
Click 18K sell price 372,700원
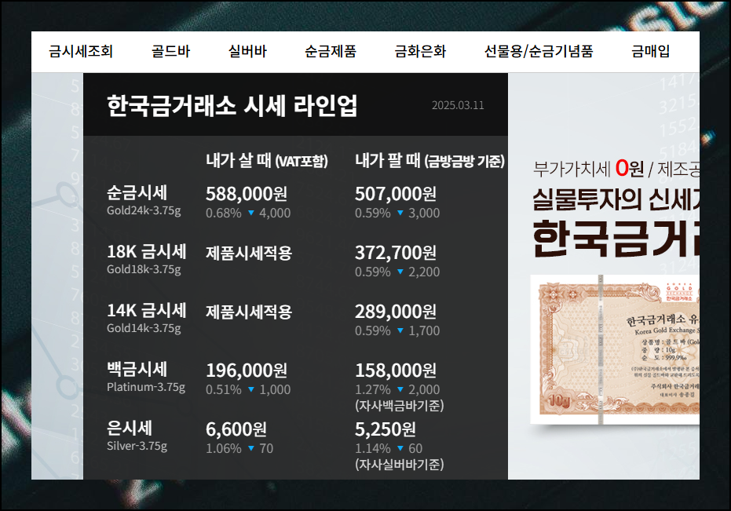click(x=396, y=253)
